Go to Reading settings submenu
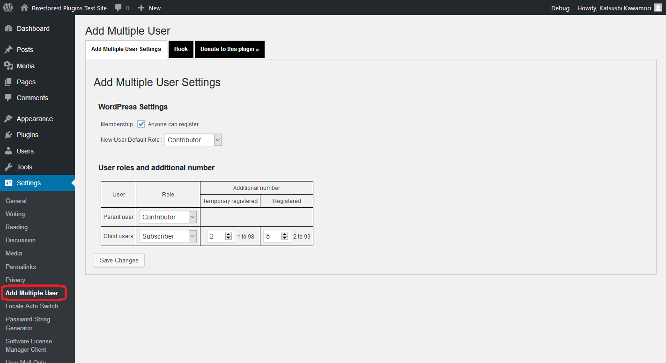Viewport: 666px width, 363px height. click(x=16, y=227)
